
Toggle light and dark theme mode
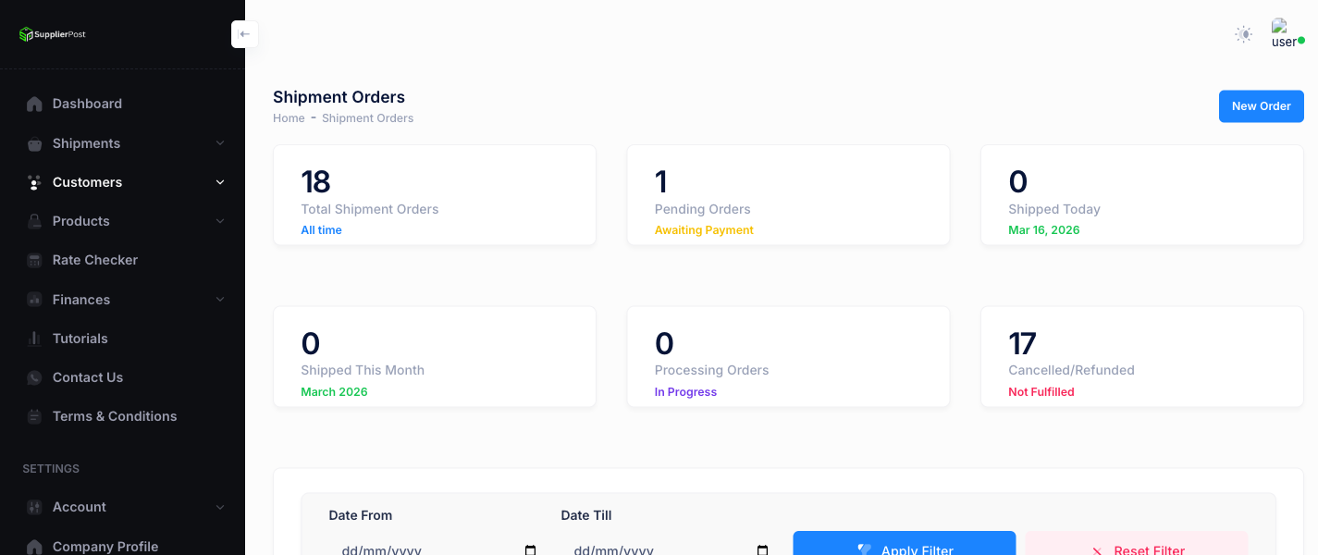1243,33
